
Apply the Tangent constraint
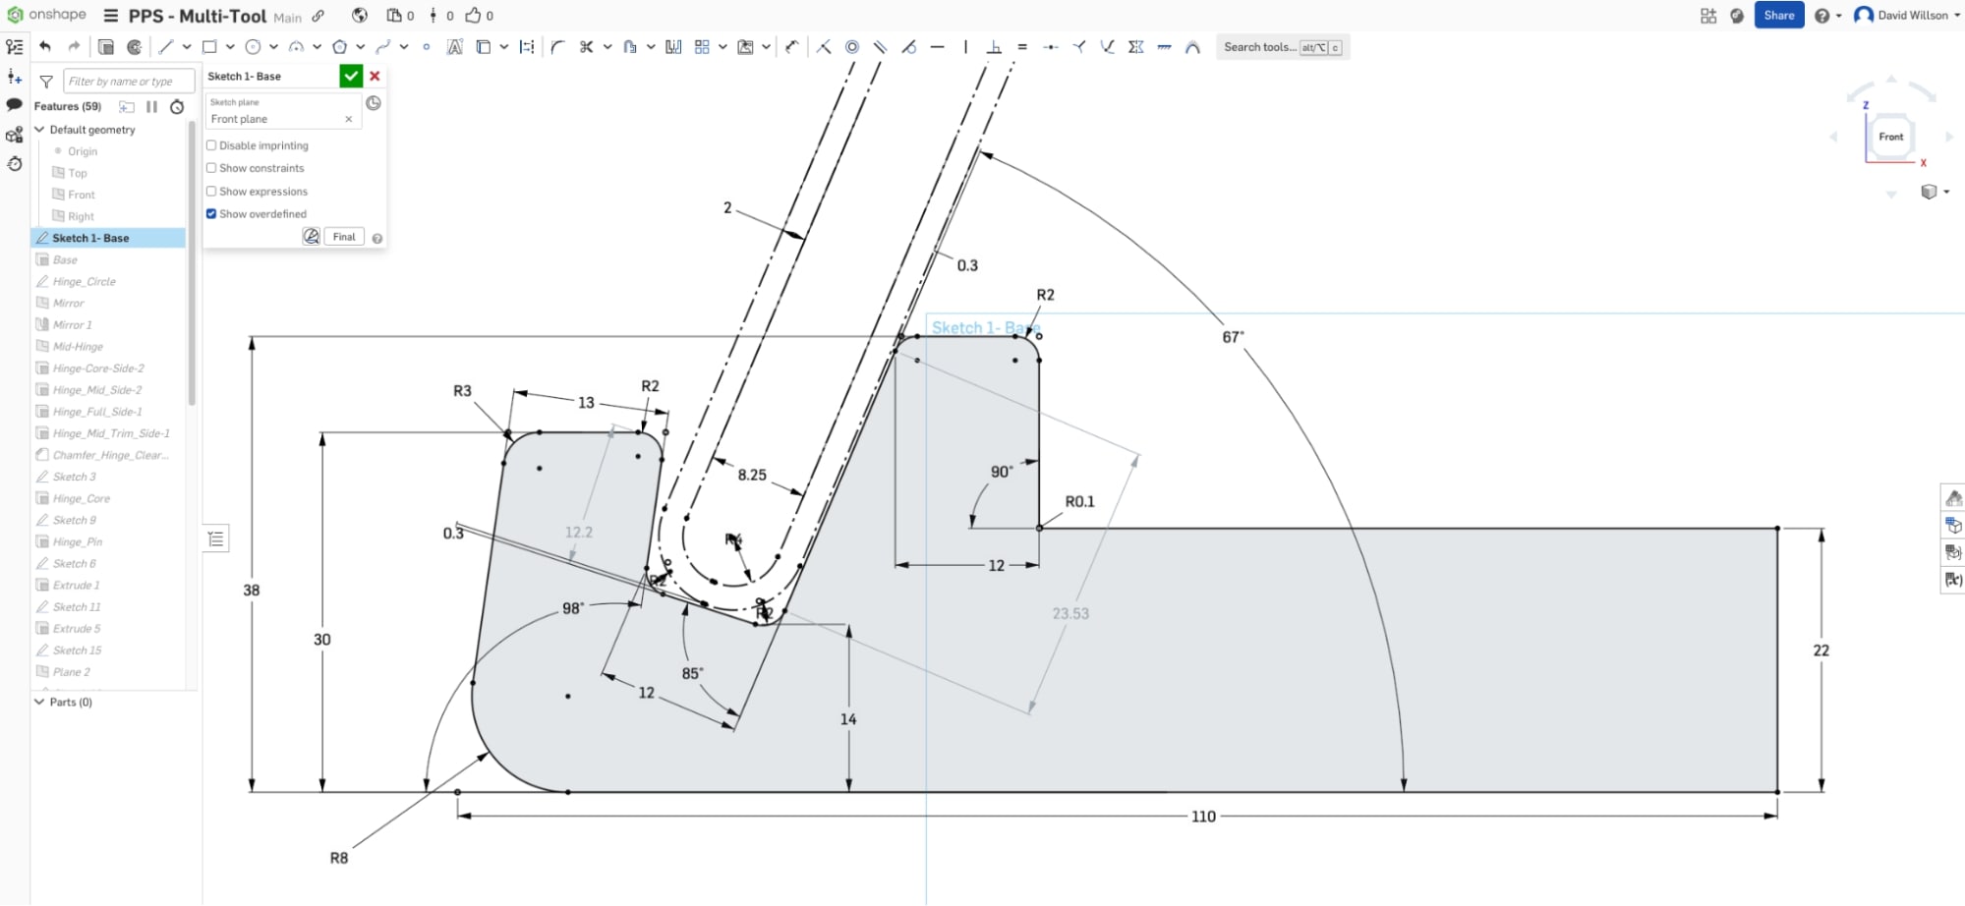pos(909,46)
